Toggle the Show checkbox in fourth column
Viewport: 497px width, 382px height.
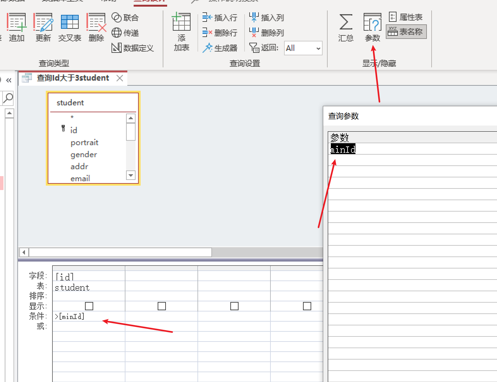coord(307,306)
